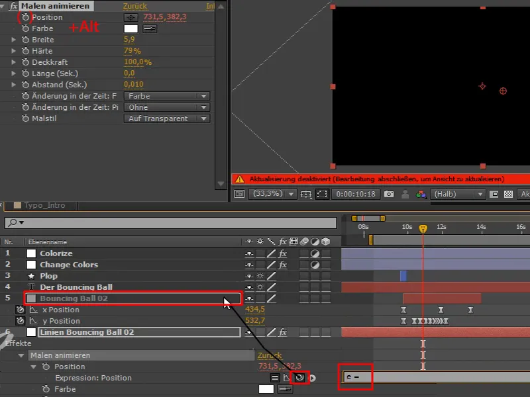Image resolution: width=530 pixels, height=397 pixels.
Task: Toggle the Länge (Sek.) stopwatch
Action: coord(25,73)
